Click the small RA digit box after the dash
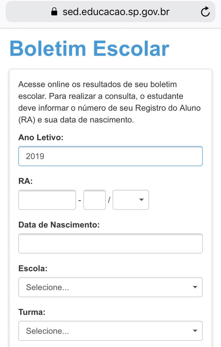This screenshot has width=221, height=347. [95, 200]
